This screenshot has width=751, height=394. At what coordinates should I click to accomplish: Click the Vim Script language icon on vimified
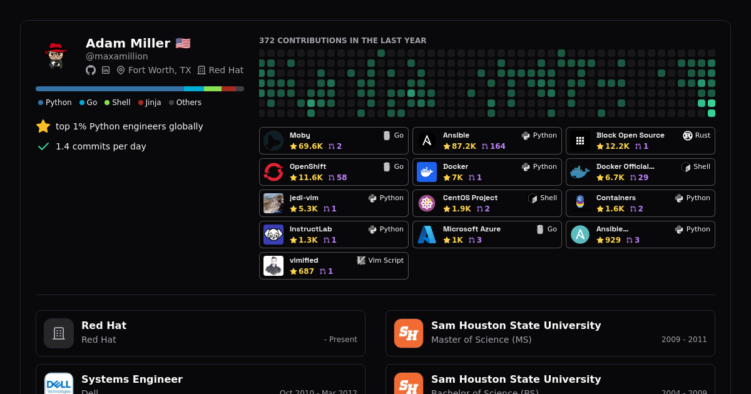[x=361, y=260]
